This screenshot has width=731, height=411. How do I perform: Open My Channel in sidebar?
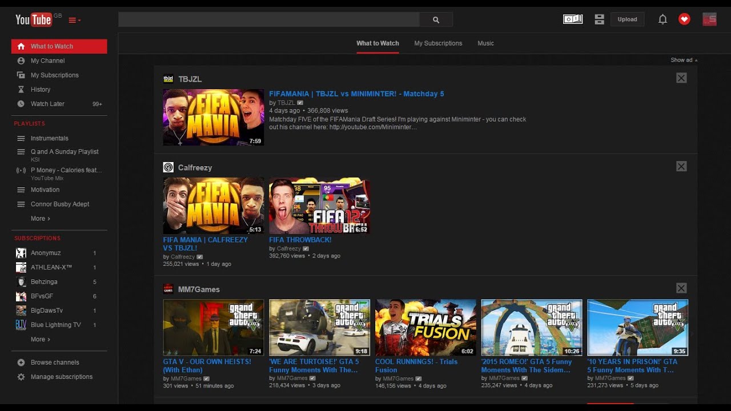[59, 61]
